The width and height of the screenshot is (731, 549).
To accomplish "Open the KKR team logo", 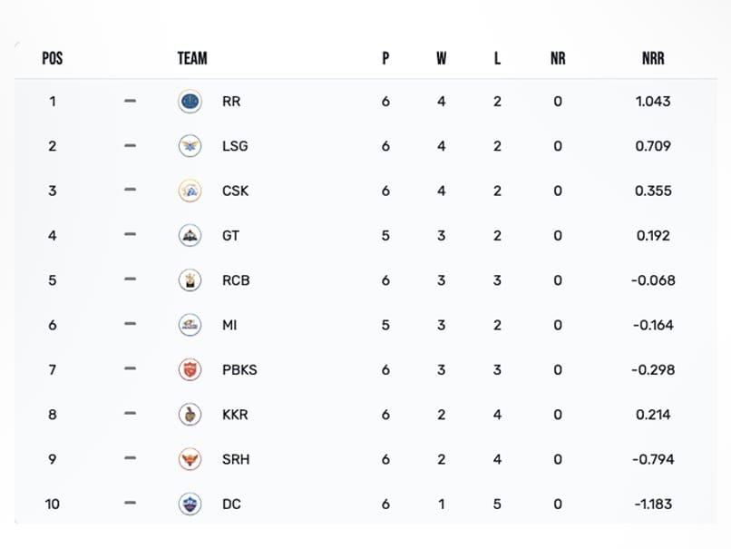I will point(190,415).
